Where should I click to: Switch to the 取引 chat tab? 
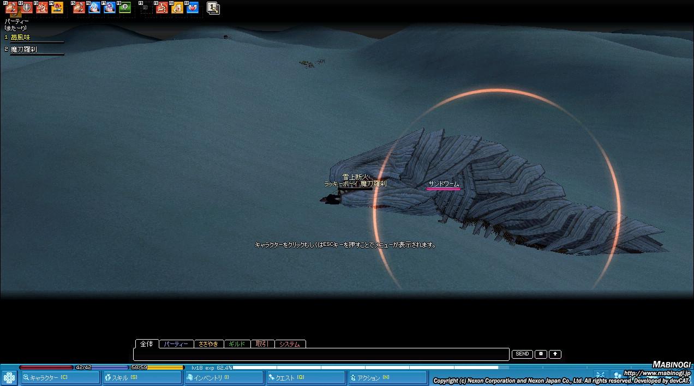pos(262,344)
